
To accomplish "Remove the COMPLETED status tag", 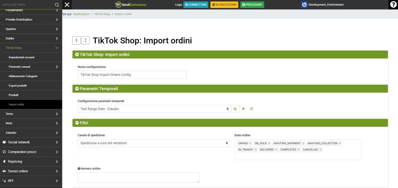I will coord(299,150).
